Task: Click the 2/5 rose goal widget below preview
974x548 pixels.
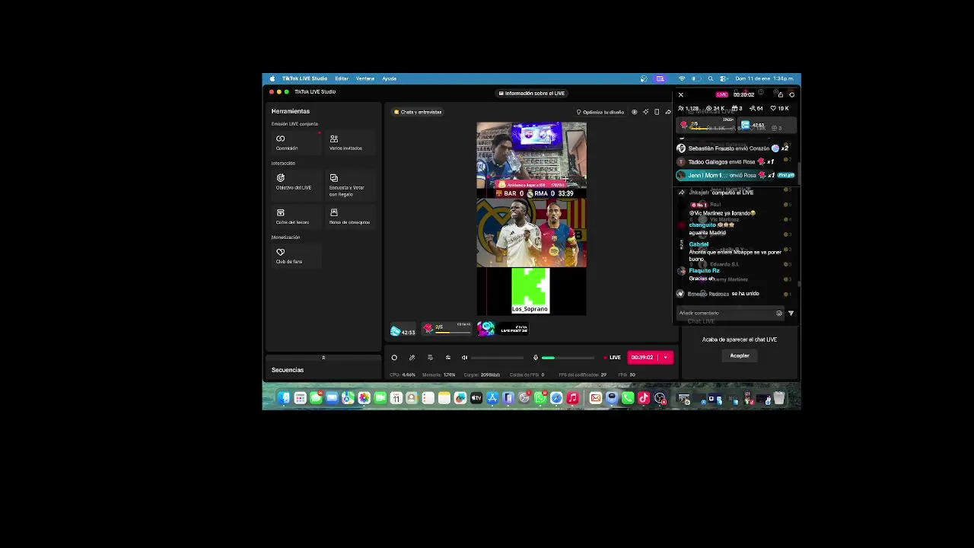Action: point(447,328)
